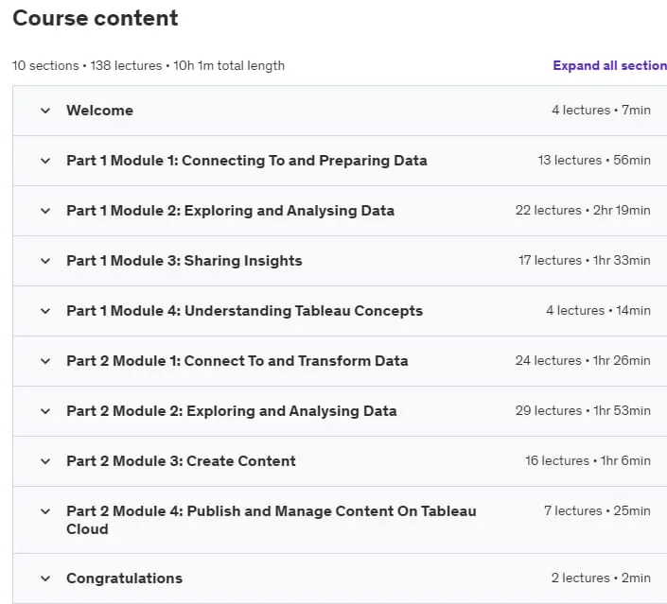Open chevron for Publish and Manage Content

pyautogui.click(x=45, y=511)
